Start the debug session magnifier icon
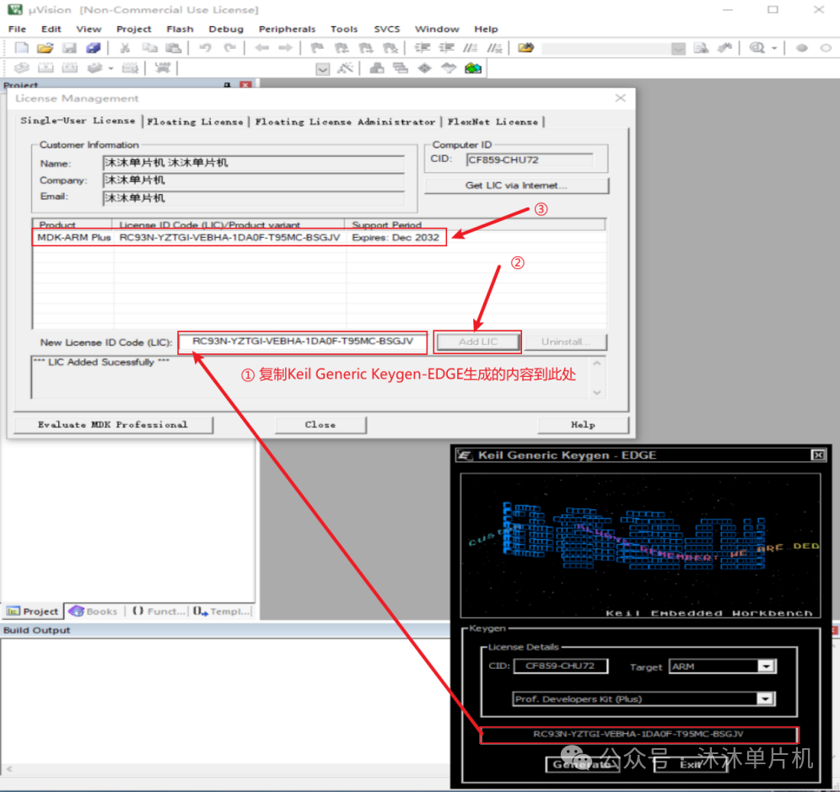 (x=757, y=48)
